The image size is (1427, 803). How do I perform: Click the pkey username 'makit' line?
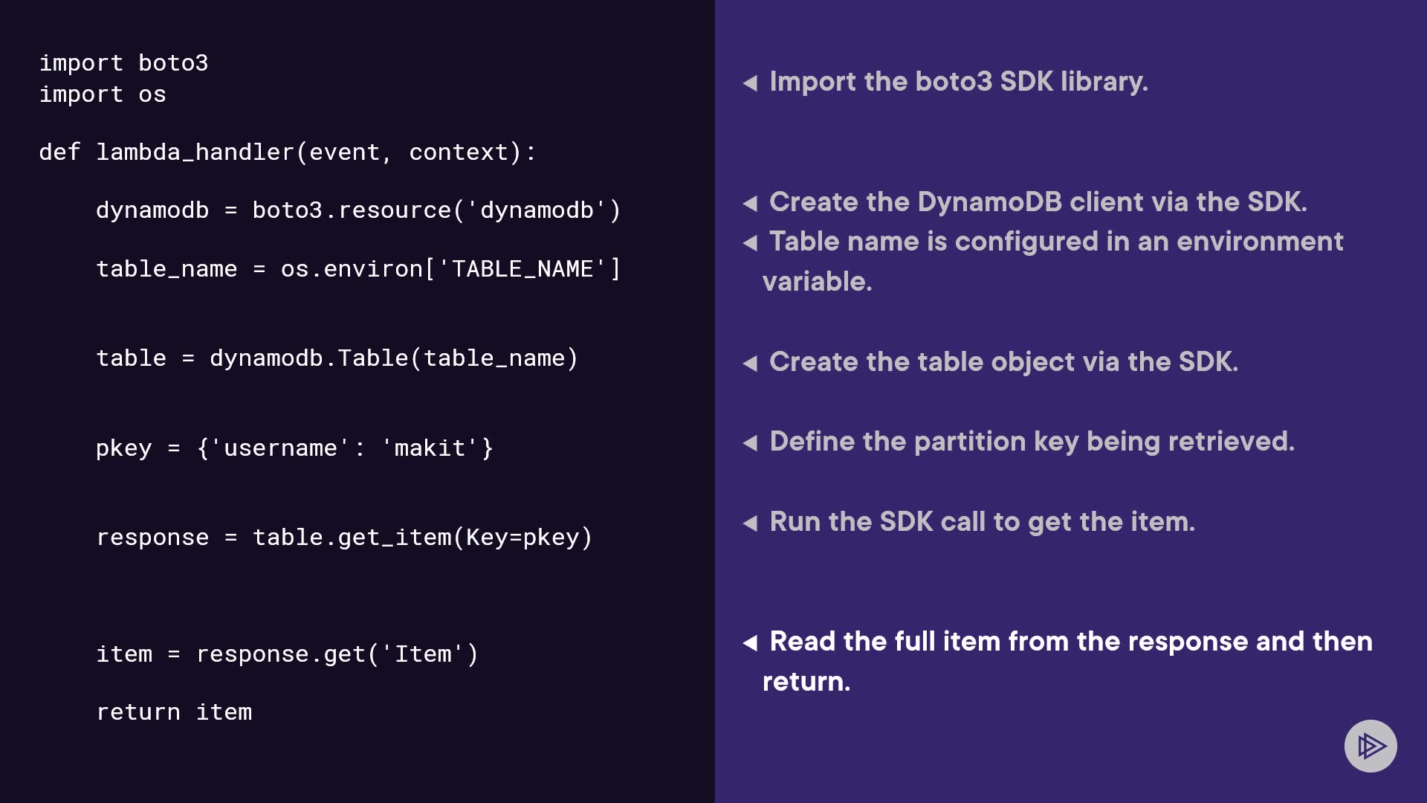click(294, 448)
